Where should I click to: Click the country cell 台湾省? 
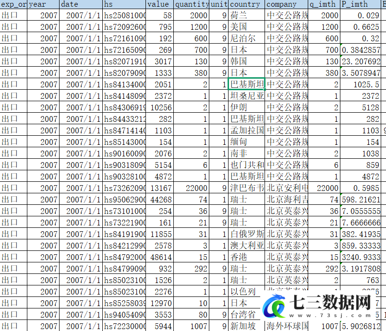[x=247, y=315]
